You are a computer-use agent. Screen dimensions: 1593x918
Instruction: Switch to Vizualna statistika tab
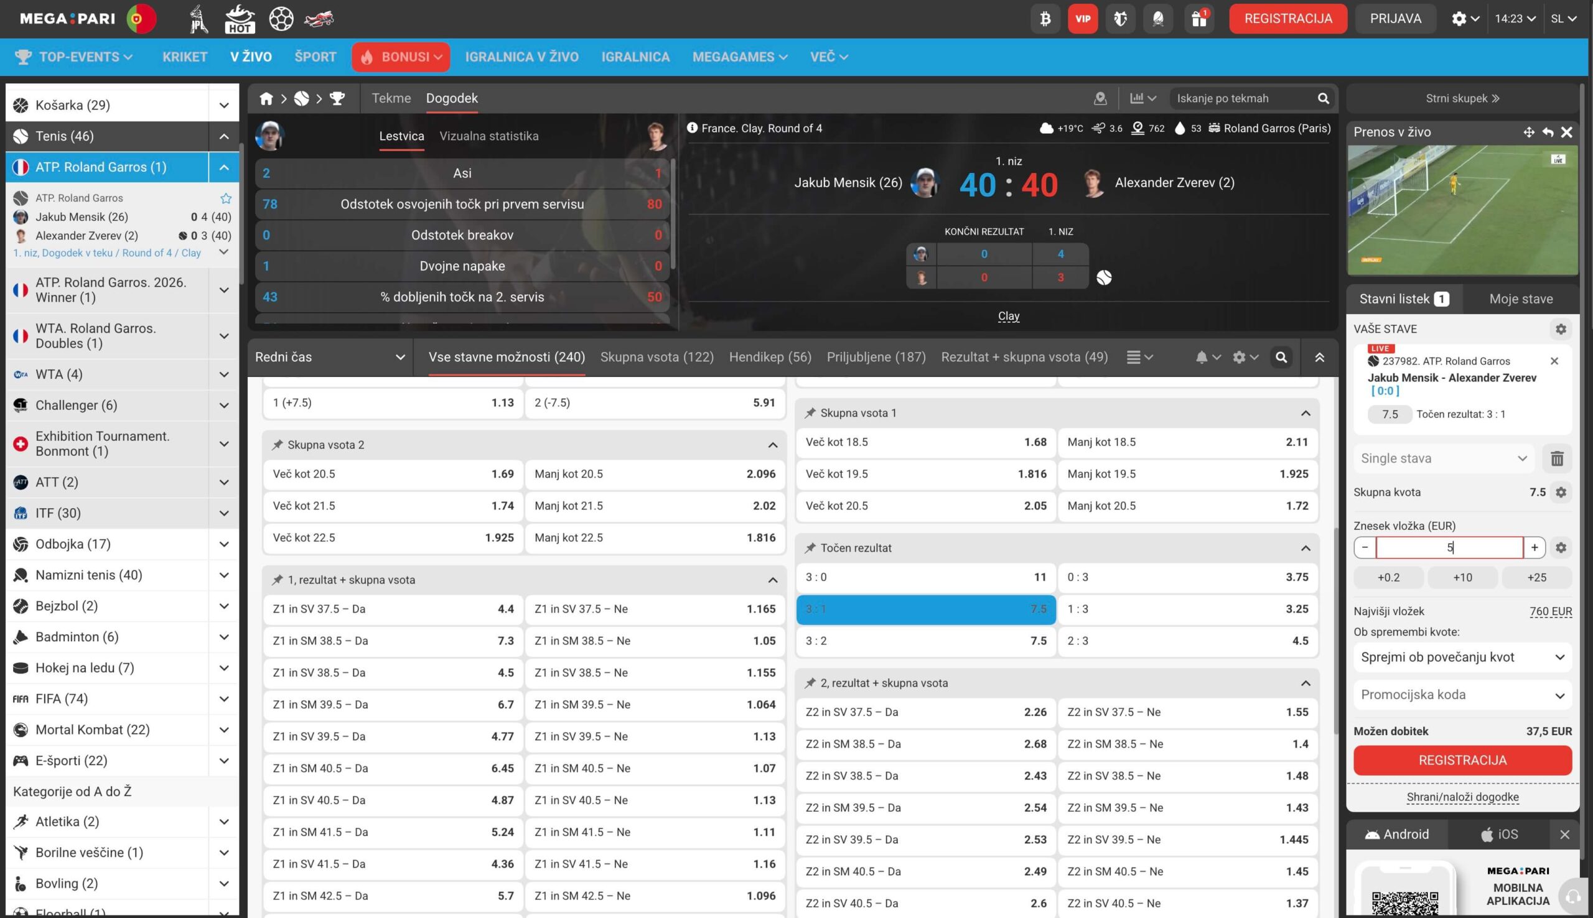tap(488, 136)
